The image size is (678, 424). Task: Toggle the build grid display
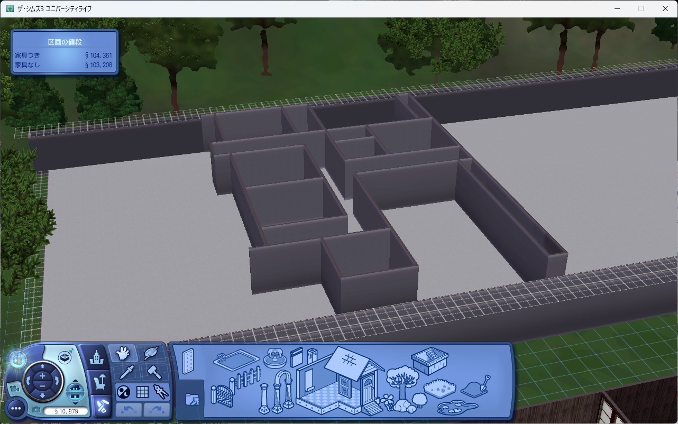[142, 392]
